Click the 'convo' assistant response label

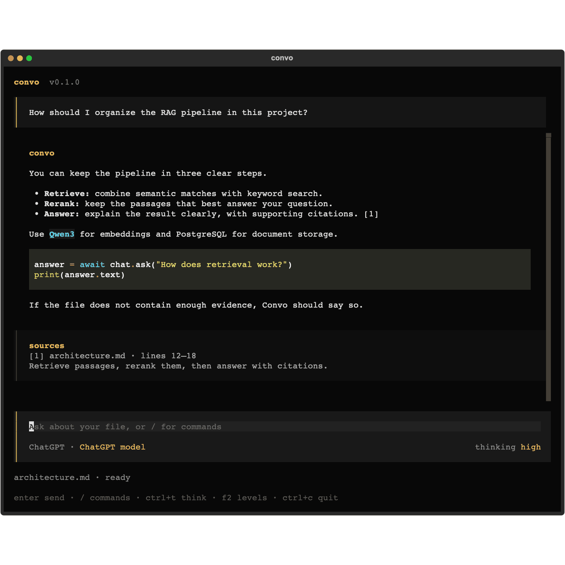[42, 153]
